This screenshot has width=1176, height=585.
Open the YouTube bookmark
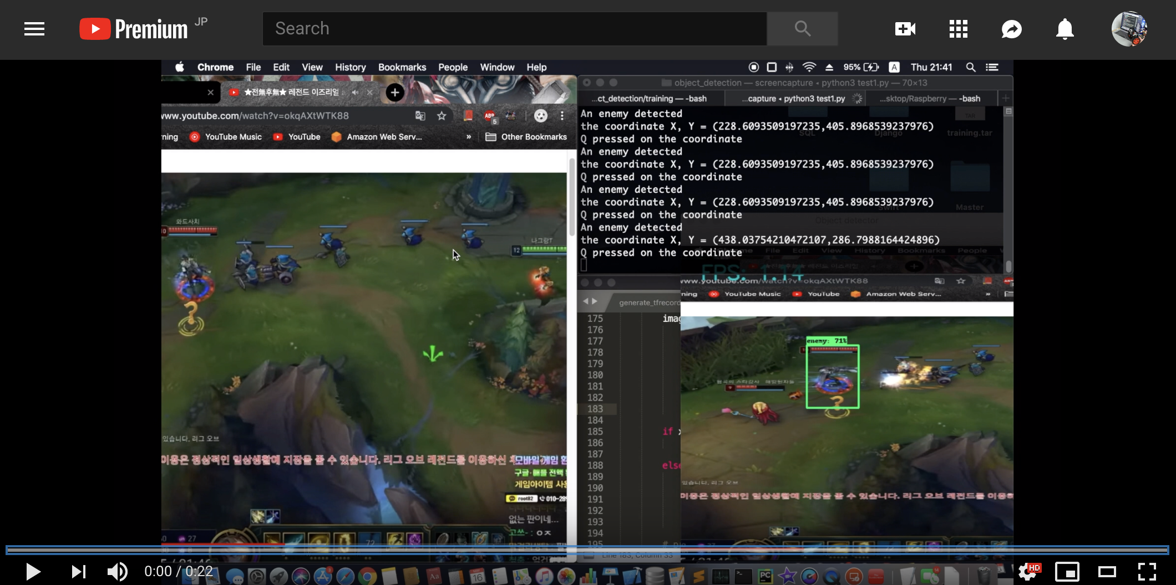[297, 137]
